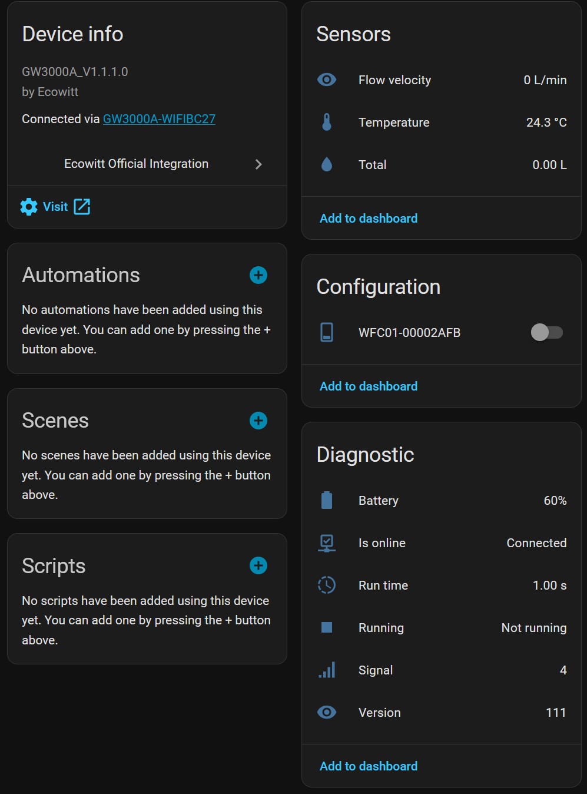Click the WFC01-00002AFB device icon

[x=327, y=333]
